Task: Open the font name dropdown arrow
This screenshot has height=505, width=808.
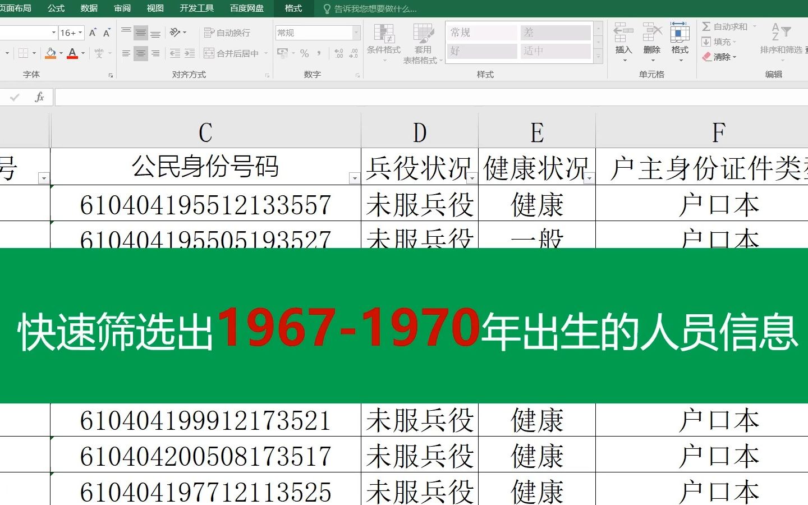Action: pos(54,33)
